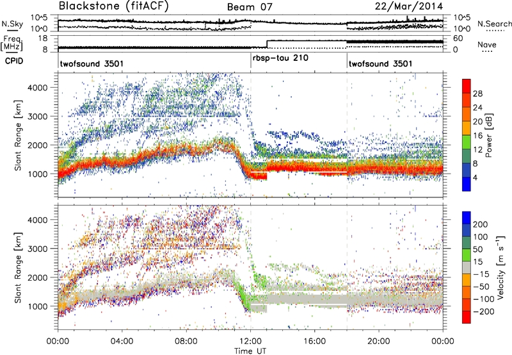Click the '08:00' time axis tick

(186, 342)
